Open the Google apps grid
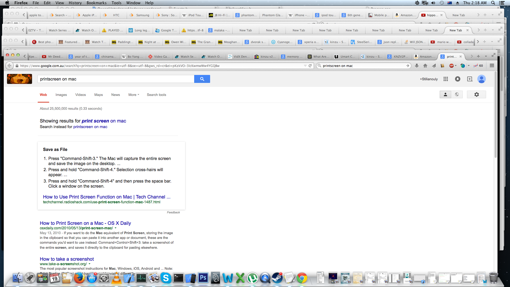Viewport: 510px width, 287px height. pos(446,79)
